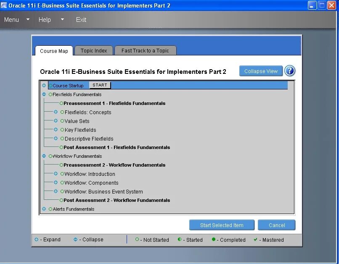Image resolution: width=339 pixels, height=264 pixels.
Task: Select the Workflow: Components tree item
Action: tap(91, 183)
